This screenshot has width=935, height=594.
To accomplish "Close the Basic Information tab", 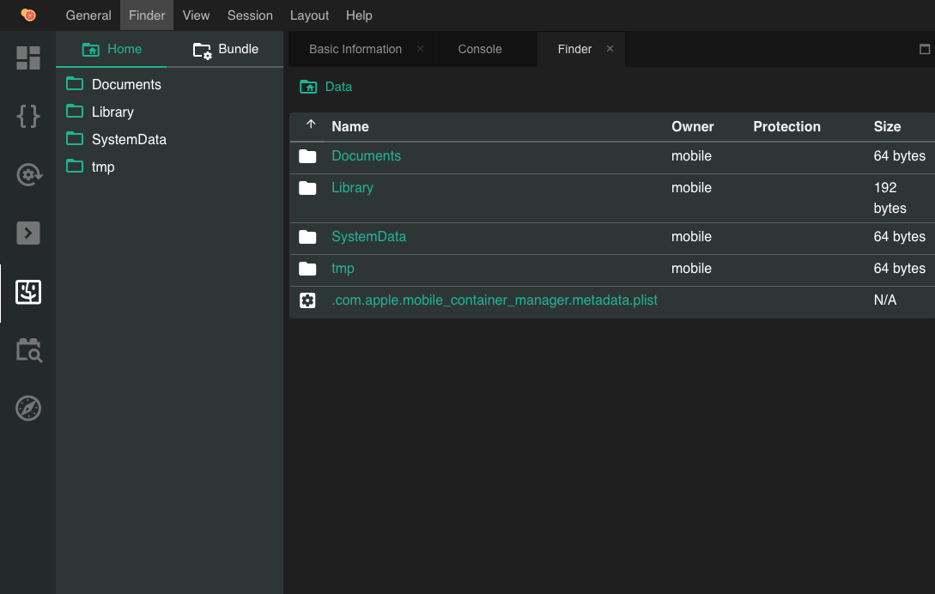I will (x=420, y=49).
